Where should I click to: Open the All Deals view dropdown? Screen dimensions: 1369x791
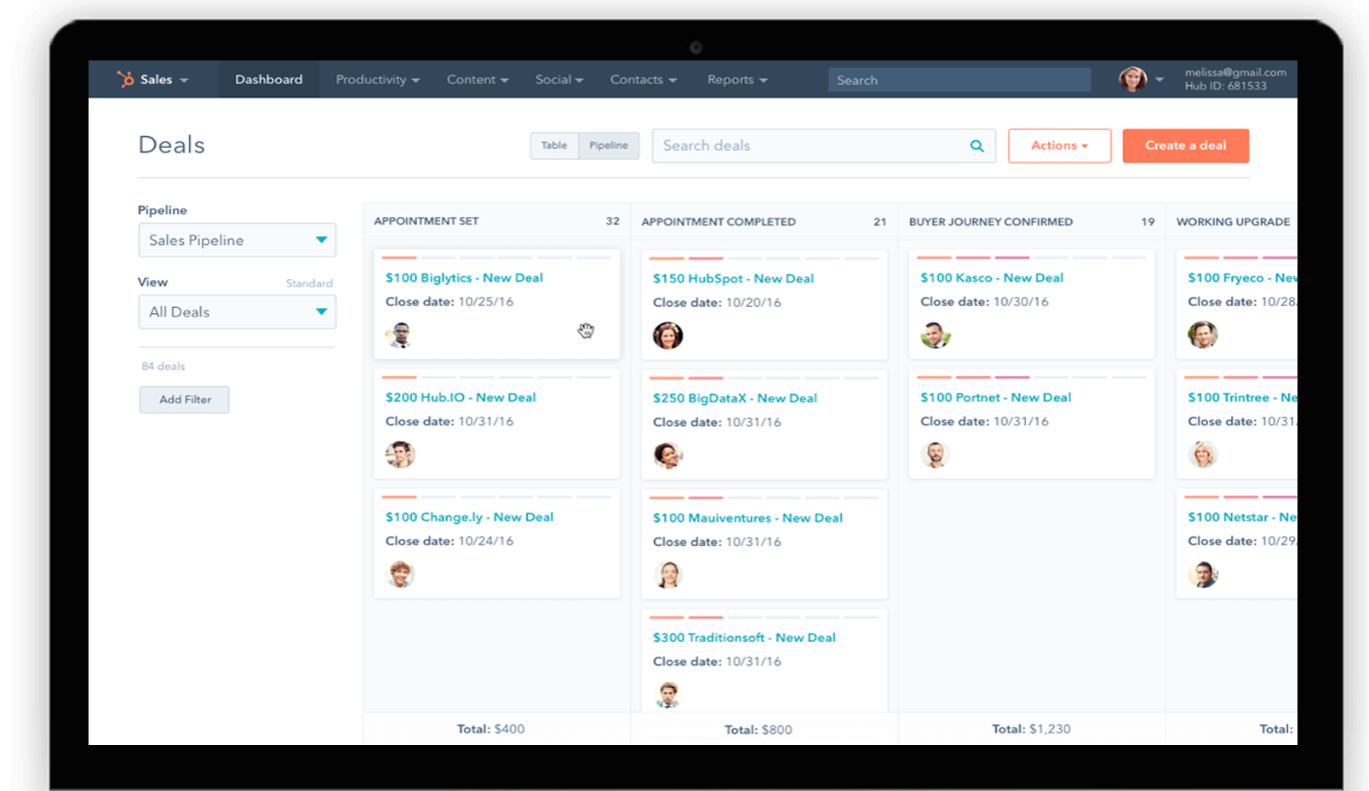tap(238, 312)
